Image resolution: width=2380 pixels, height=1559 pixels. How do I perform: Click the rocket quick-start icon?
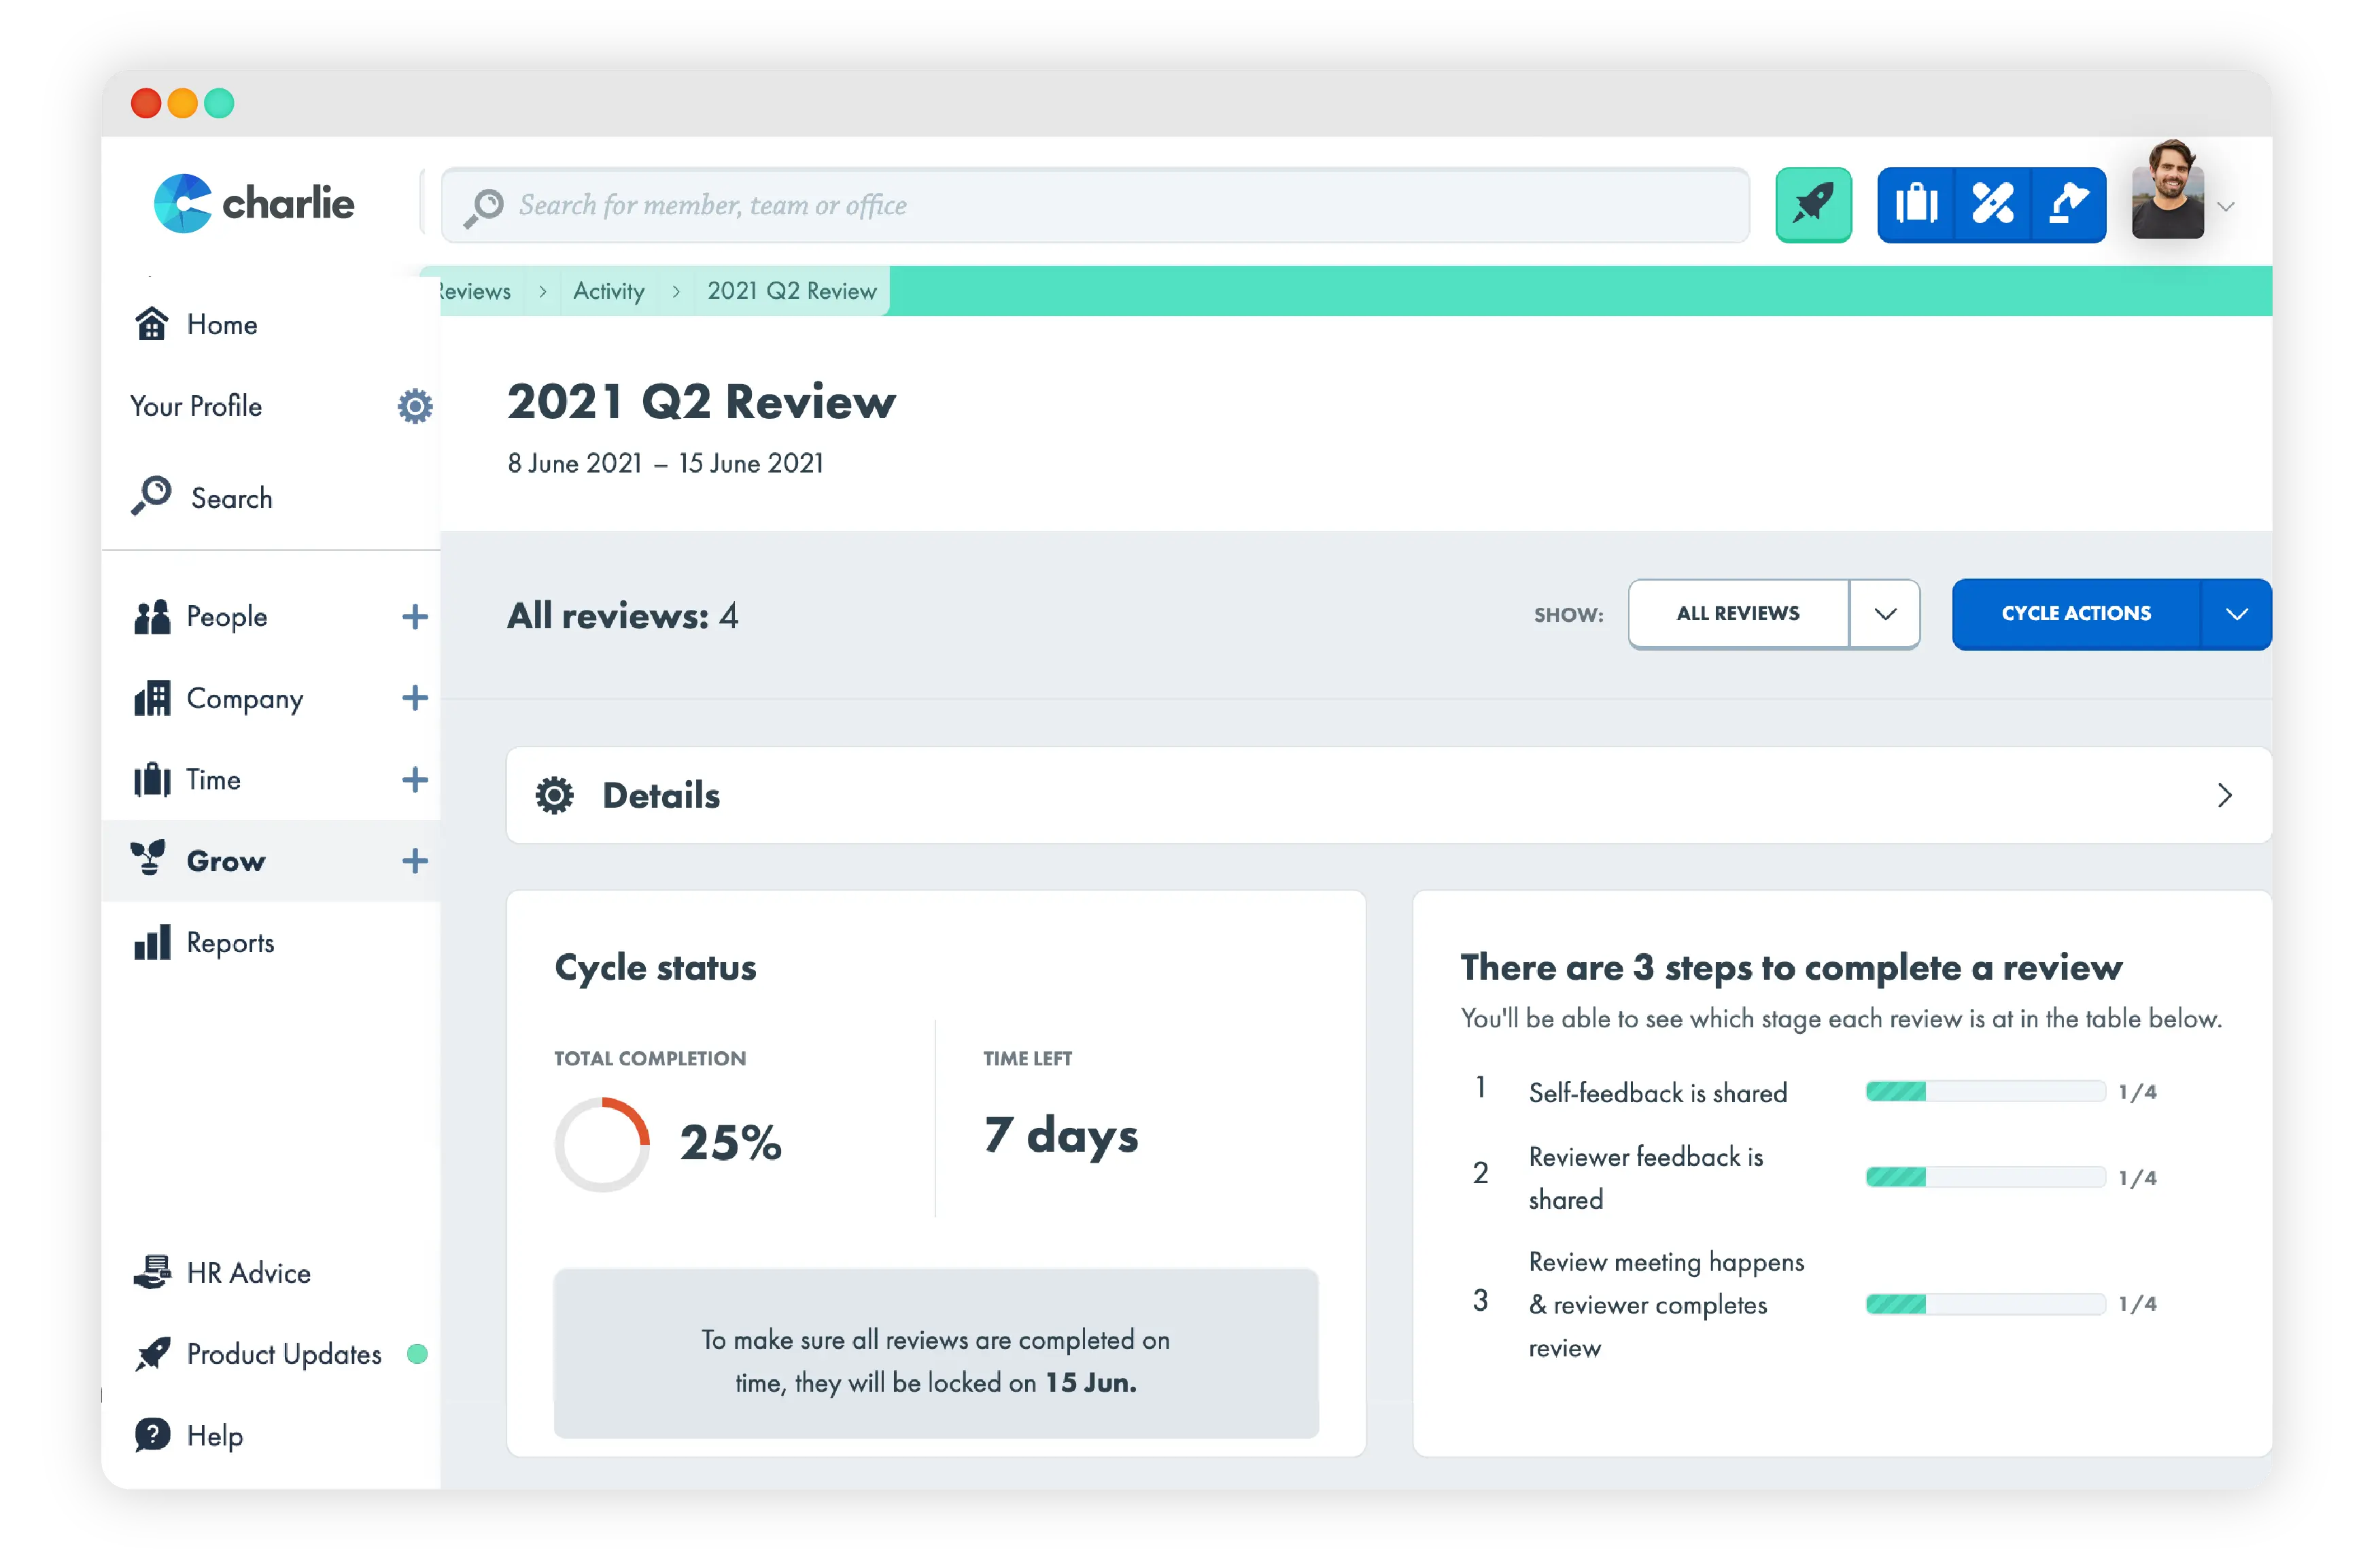coord(1814,205)
